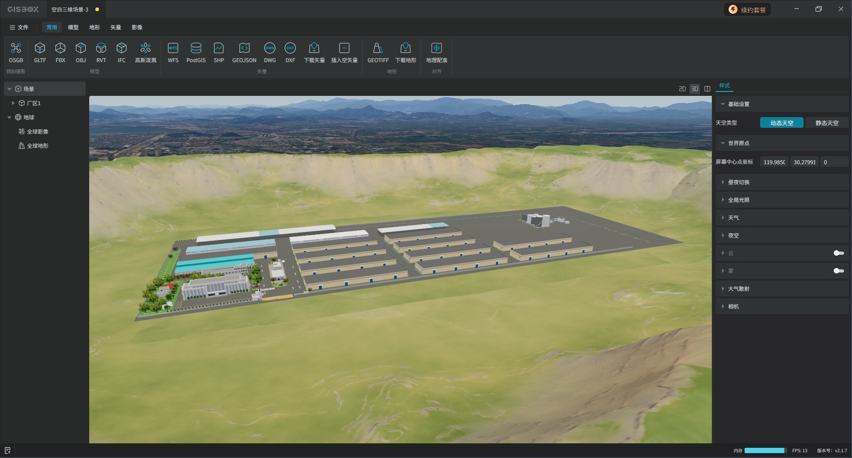Expand the 夜空 section

[782, 236]
